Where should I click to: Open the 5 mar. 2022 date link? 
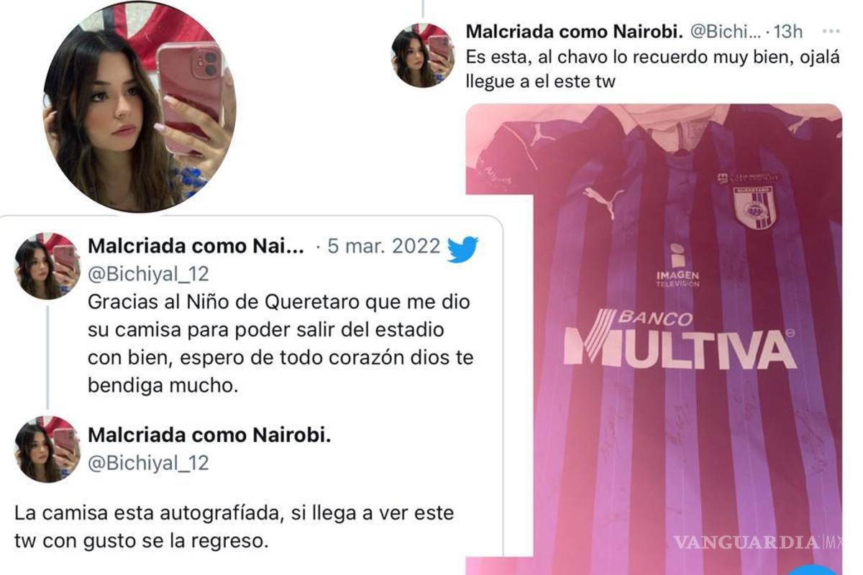383,247
